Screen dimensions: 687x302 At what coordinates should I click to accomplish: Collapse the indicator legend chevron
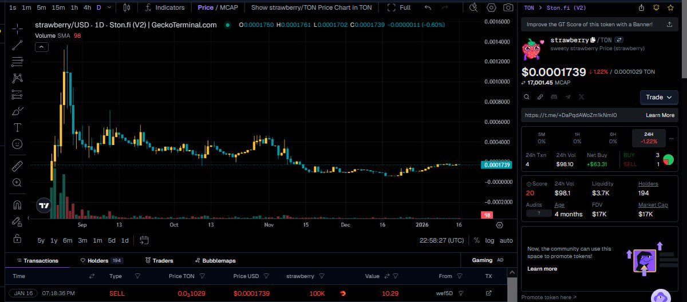click(x=42, y=47)
